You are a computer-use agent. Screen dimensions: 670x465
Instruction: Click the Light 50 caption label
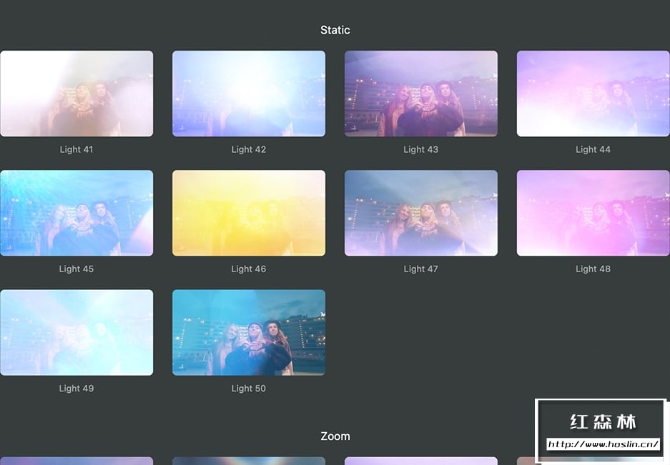(x=249, y=389)
